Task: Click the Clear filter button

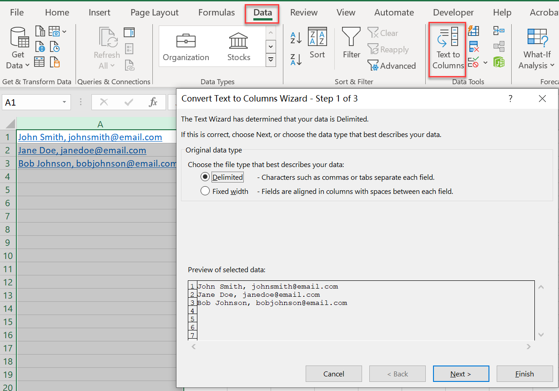Action: point(383,33)
